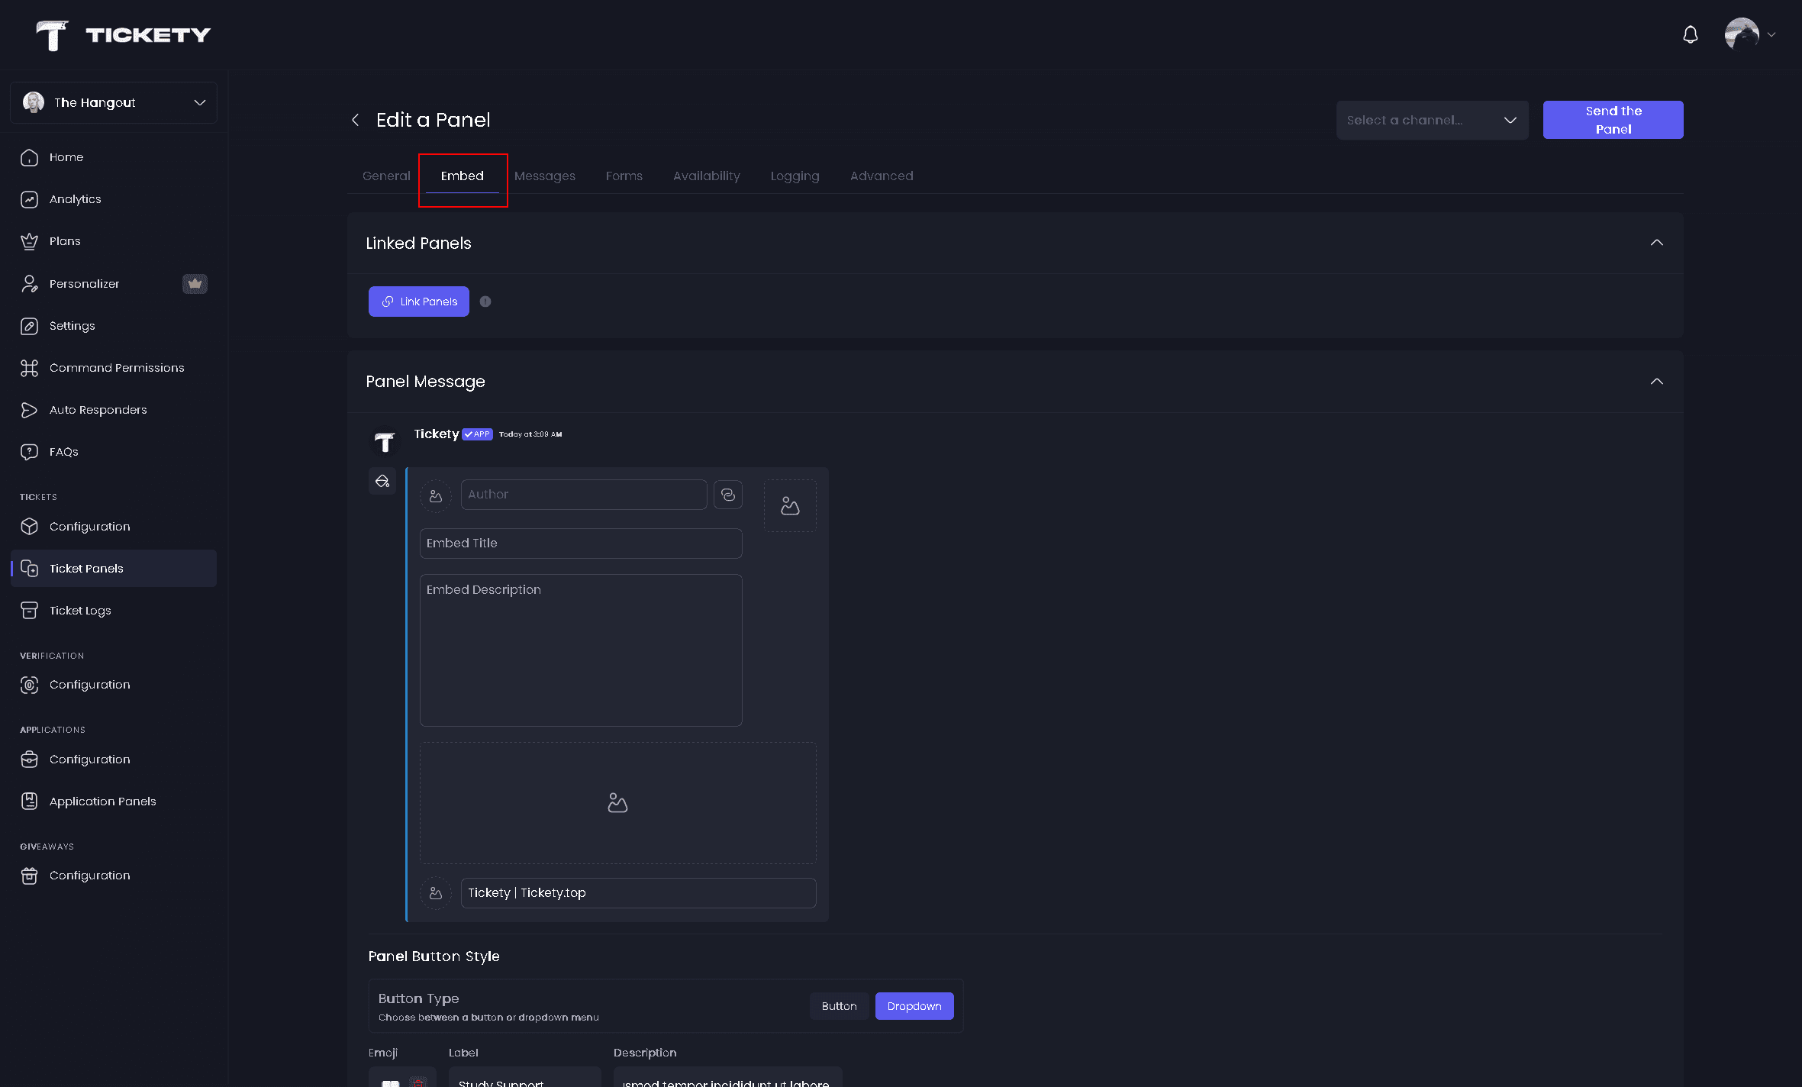1802x1087 pixels.
Task: Click the Send the Panel button
Action: (x=1612, y=119)
